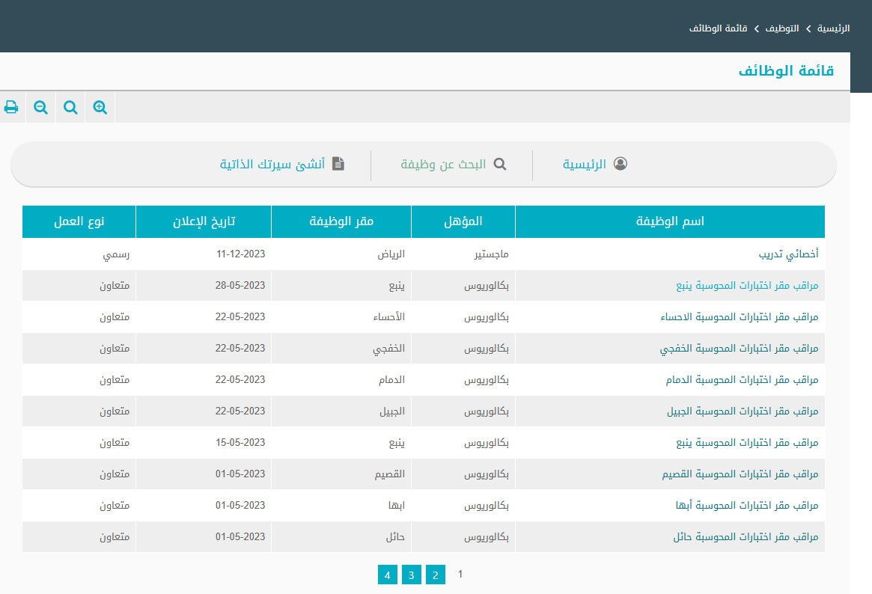Click the reset zoom magnifier icon
Screen dimensions: 872x594
coord(70,107)
